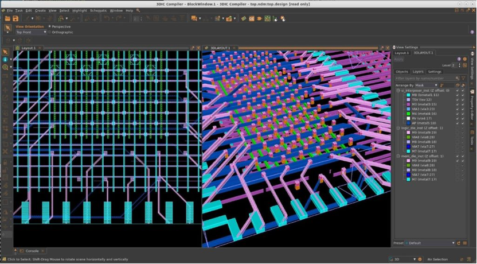
Task: Click the zoom tool in the left sidebar
Action: point(5,67)
